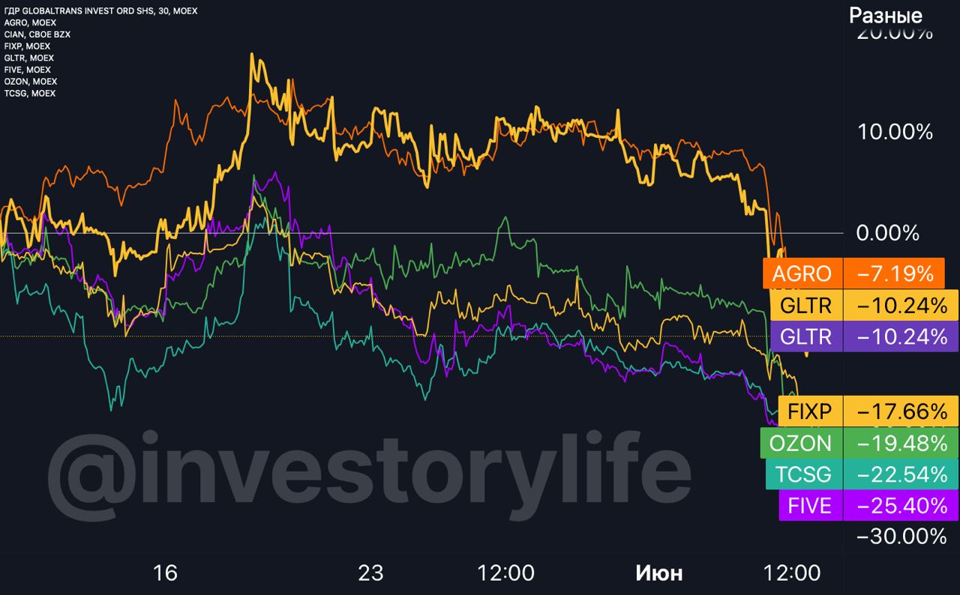Click the FIXP, MOEX legend line

pos(27,46)
